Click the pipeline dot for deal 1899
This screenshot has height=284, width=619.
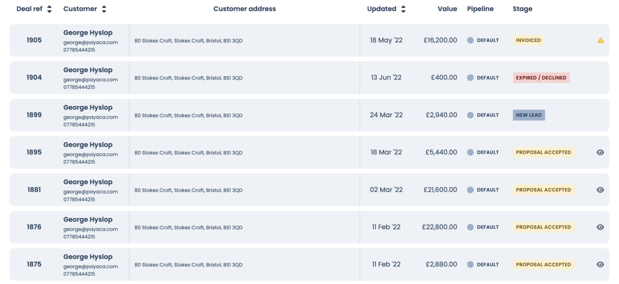point(470,115)
